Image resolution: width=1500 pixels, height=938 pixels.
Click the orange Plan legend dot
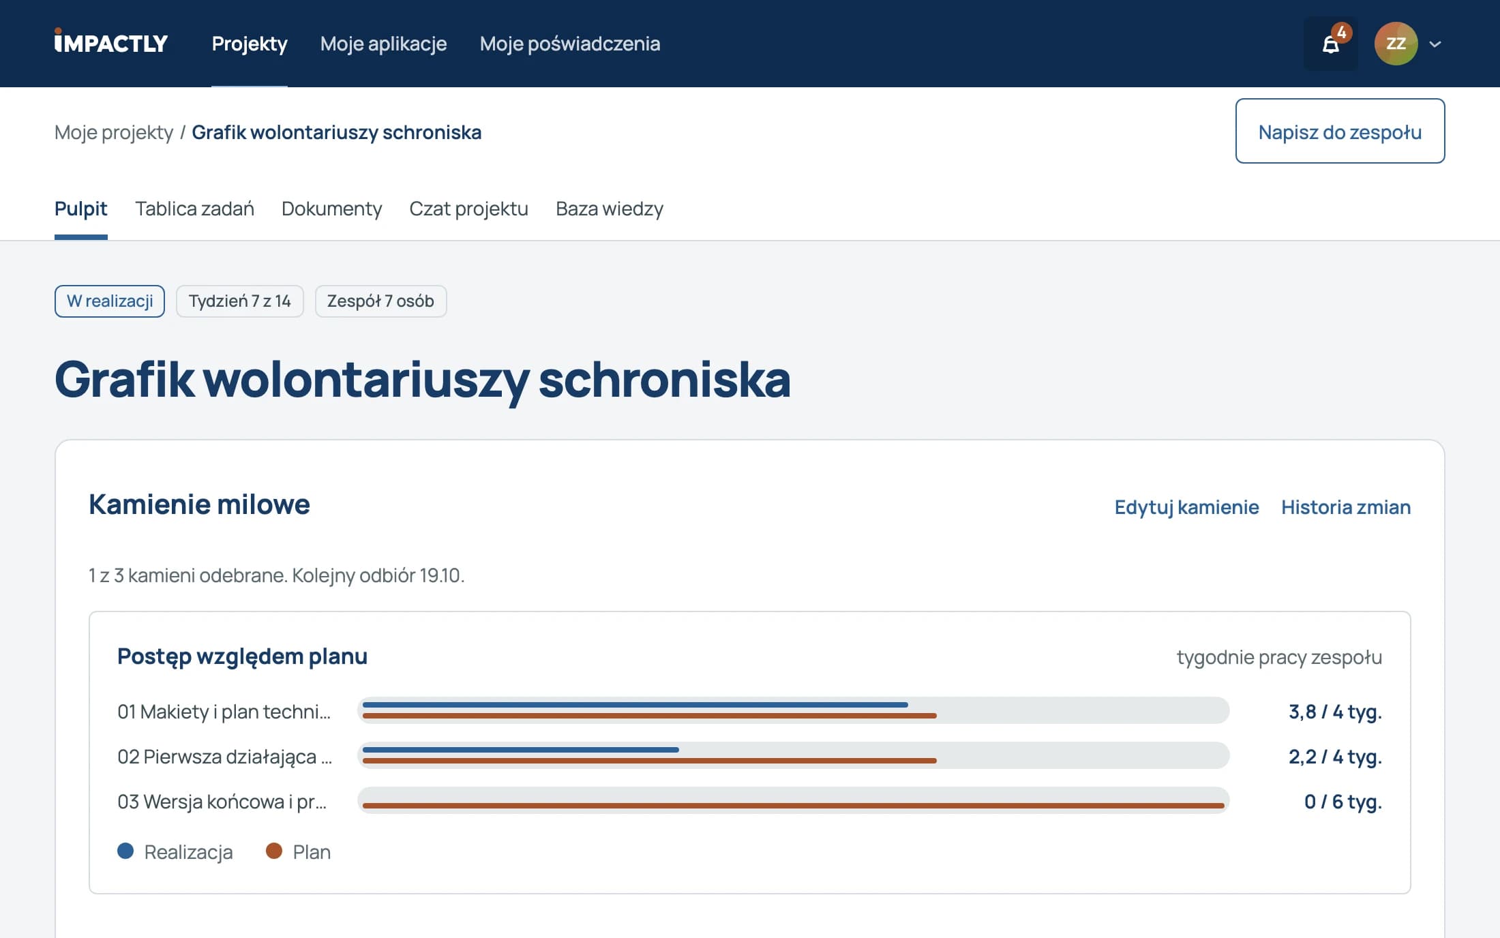[274, 851]
